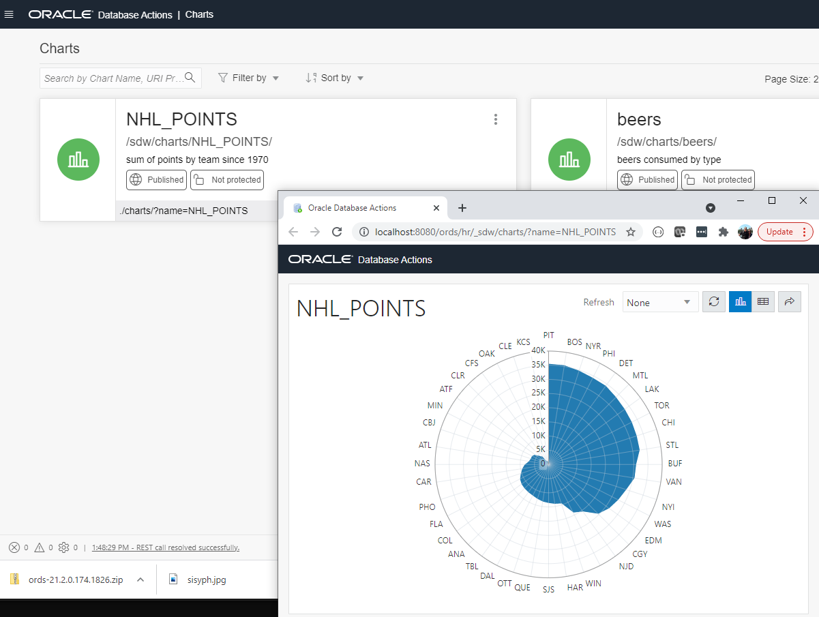Click the NHL_POINTS card title
The height and width of the screenshot is (617, 819).
[181, 119]
